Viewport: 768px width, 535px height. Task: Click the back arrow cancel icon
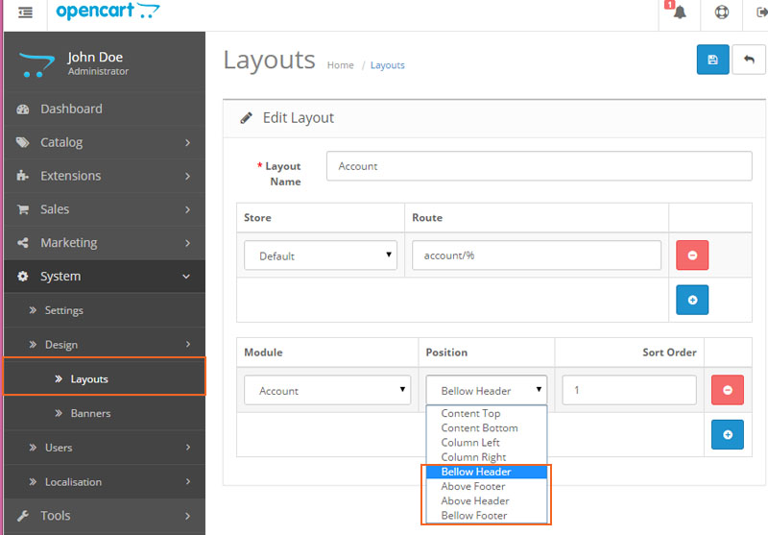(749, 60)
